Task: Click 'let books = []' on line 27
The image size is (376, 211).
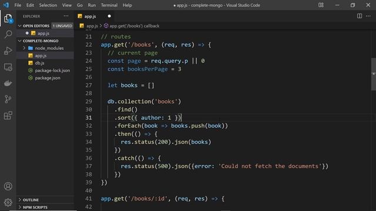Action: click(x=130, y=86)
